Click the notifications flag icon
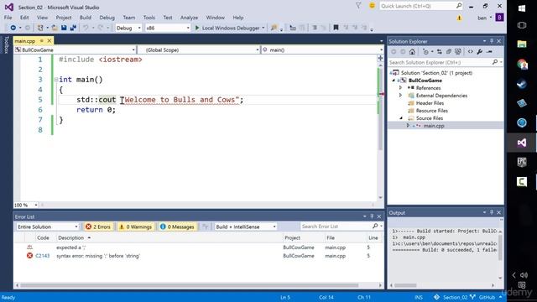537x302 pixels. (358, 6)
